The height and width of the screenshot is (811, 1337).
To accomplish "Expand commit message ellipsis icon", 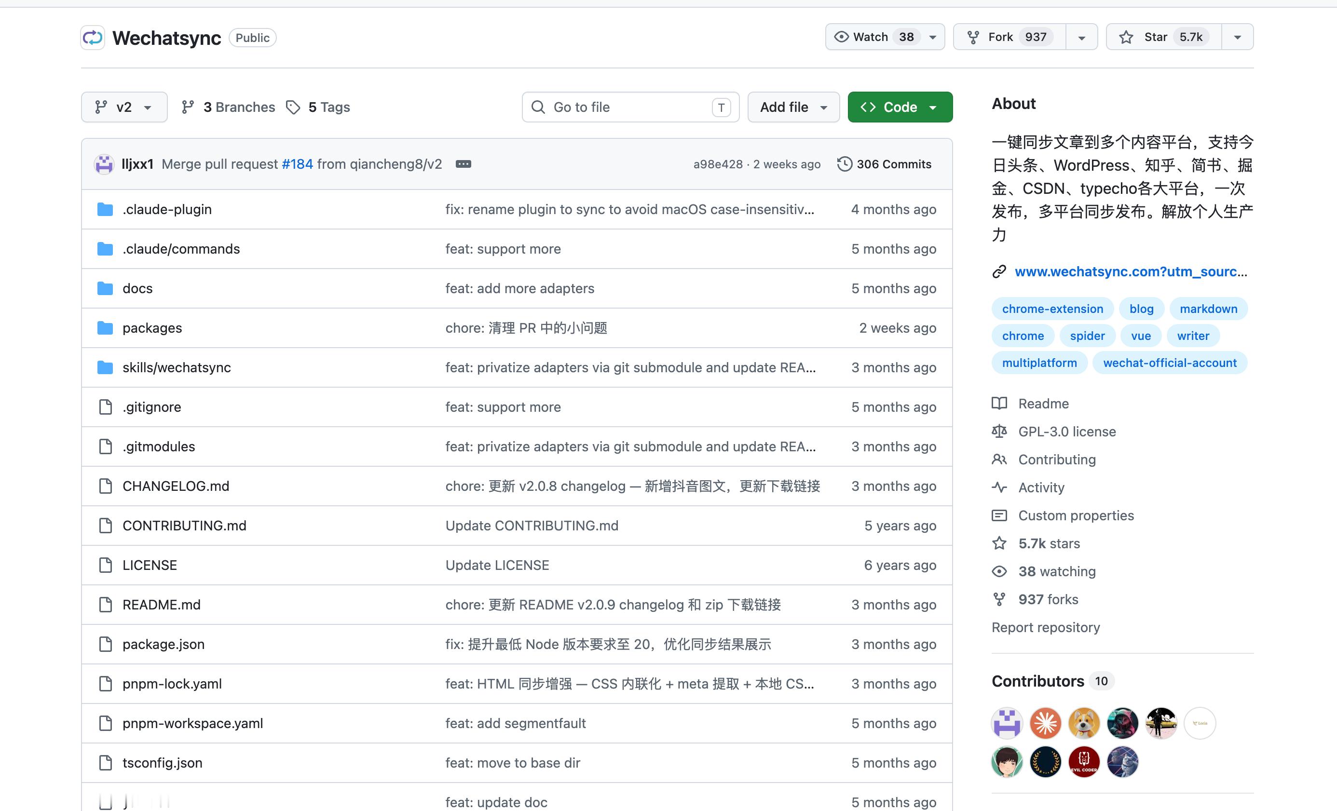I will 463,164.
